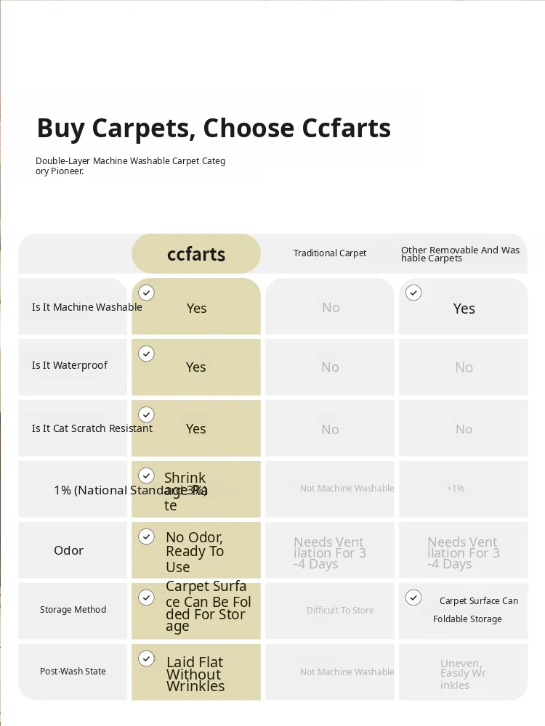
Task: Click the checkmark beside Laid Flat Without Wrinkles
Action: pos(147,658)
